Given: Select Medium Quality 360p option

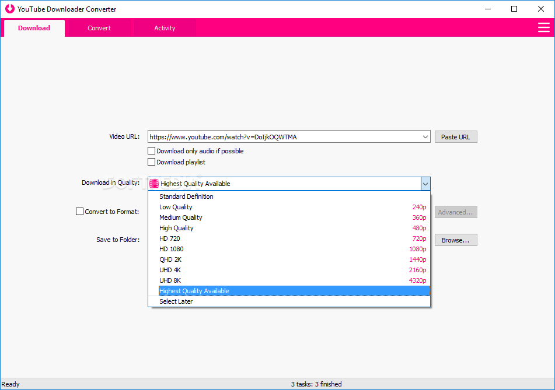Looking at the screenshot, I should [x=289, y=217].
